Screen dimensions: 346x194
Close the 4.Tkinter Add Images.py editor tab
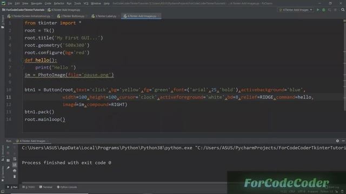click(158, 16)
